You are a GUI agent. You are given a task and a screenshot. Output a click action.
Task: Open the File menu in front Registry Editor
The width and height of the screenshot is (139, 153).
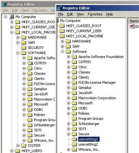coord(60,14)
